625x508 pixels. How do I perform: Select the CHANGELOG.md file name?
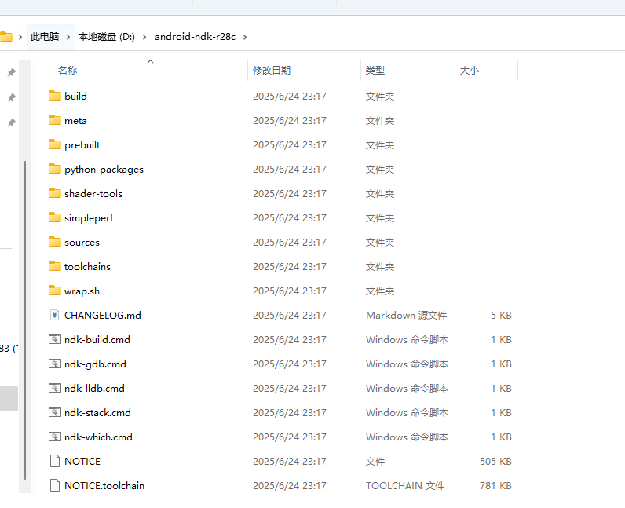click(102, 315)
